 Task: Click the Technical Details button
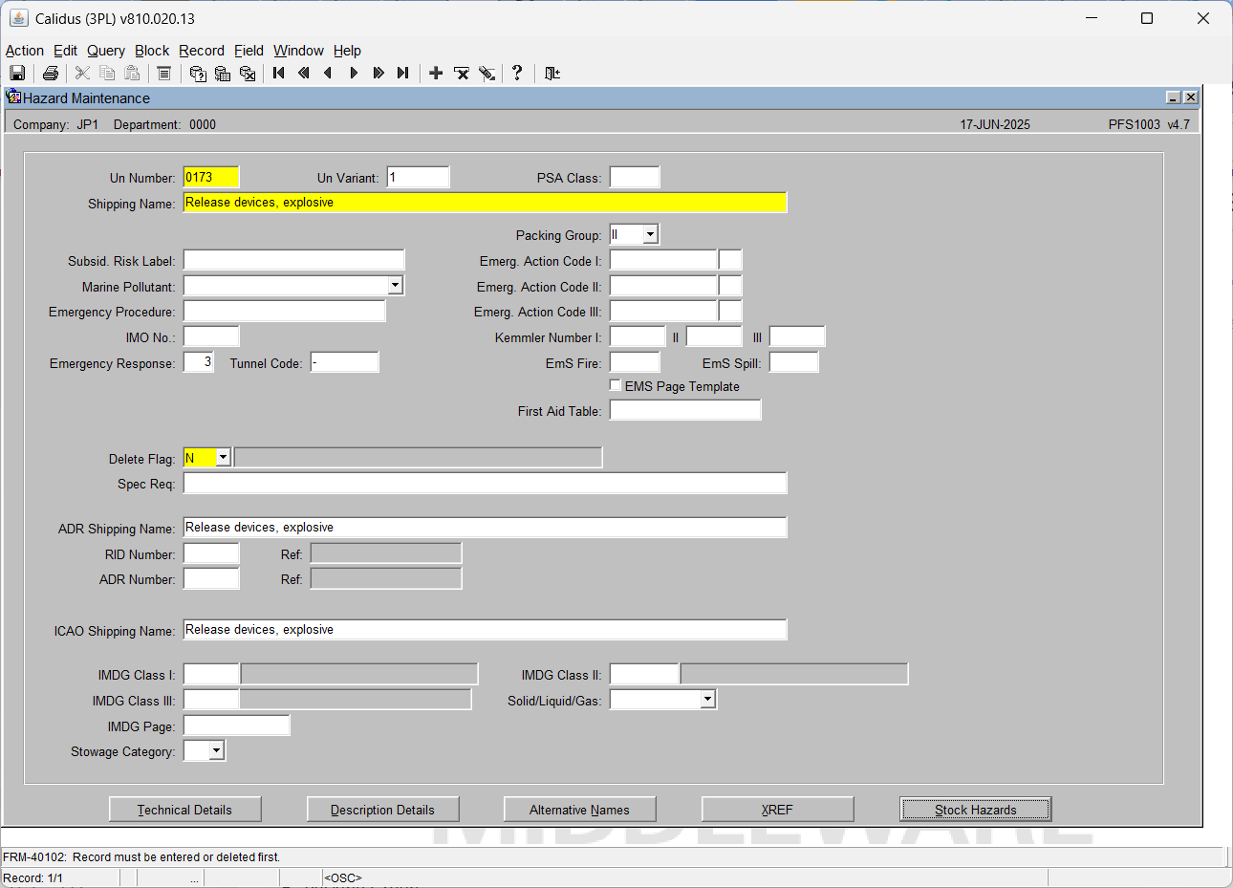[184, 810]
